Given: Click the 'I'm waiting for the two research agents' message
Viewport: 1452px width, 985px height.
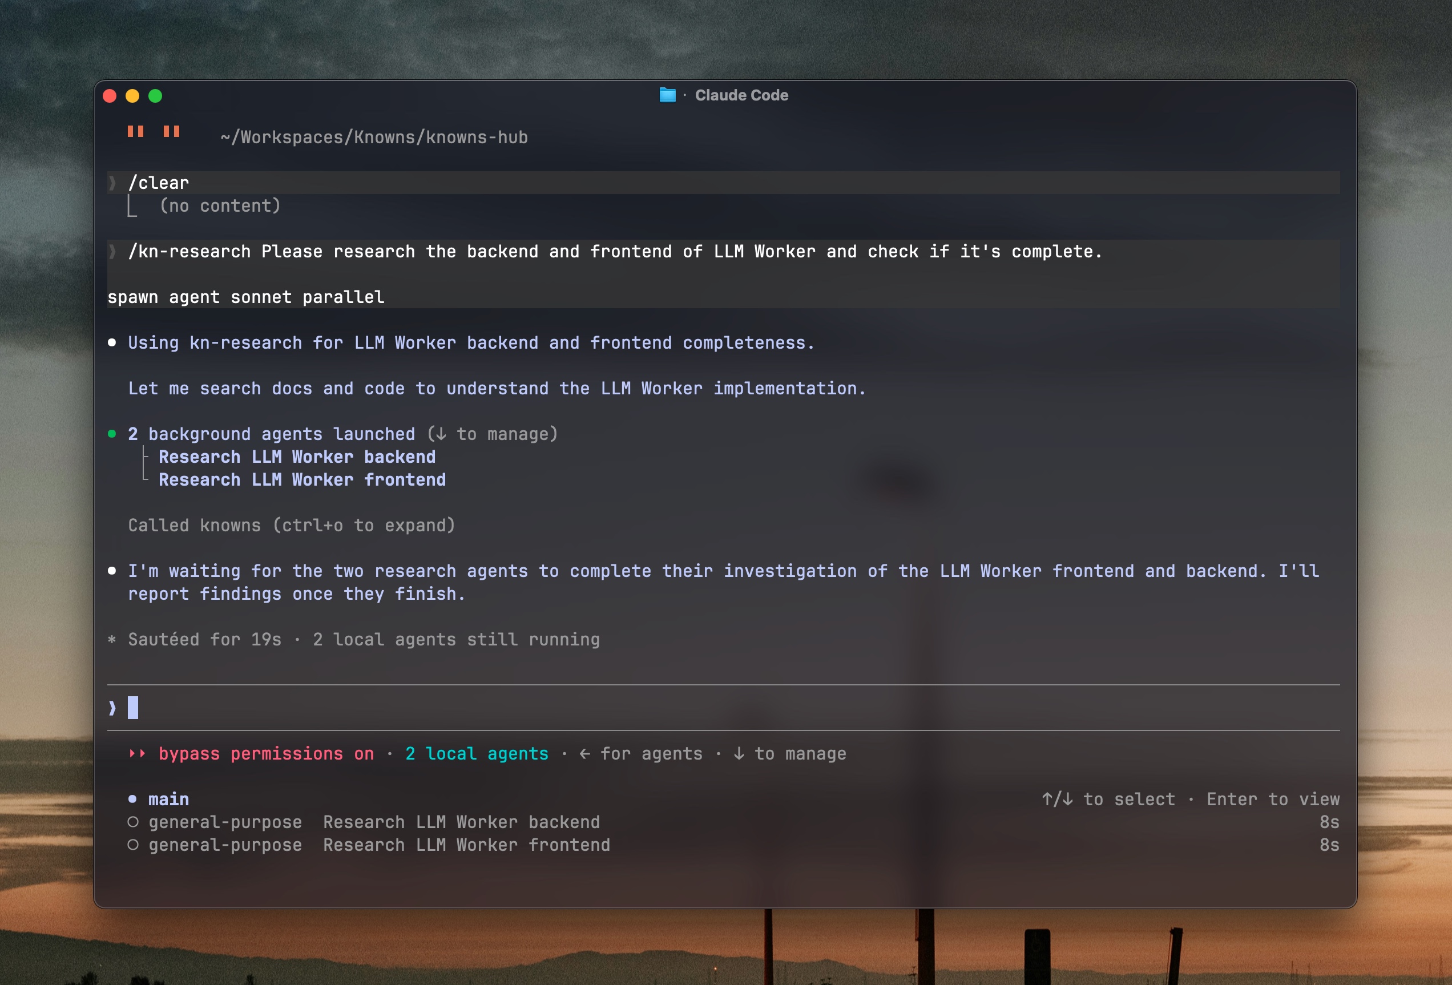Looking at the screenshot, I should (x=724, y=582).
